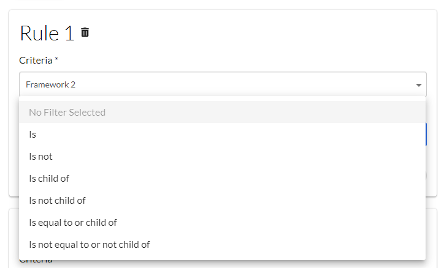Click the 'Rule 1' heading text
Viewport: 444px width, 268px height.
[47, 33]
